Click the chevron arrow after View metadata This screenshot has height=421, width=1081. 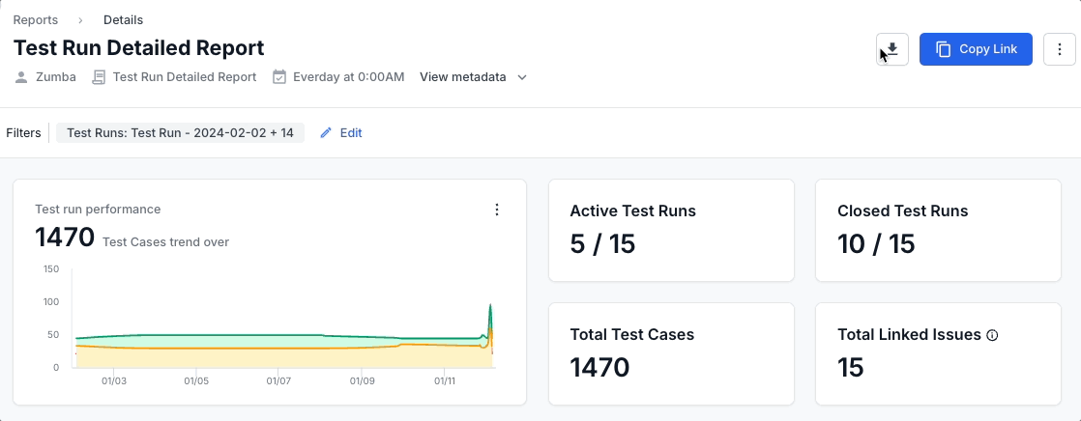522,77
